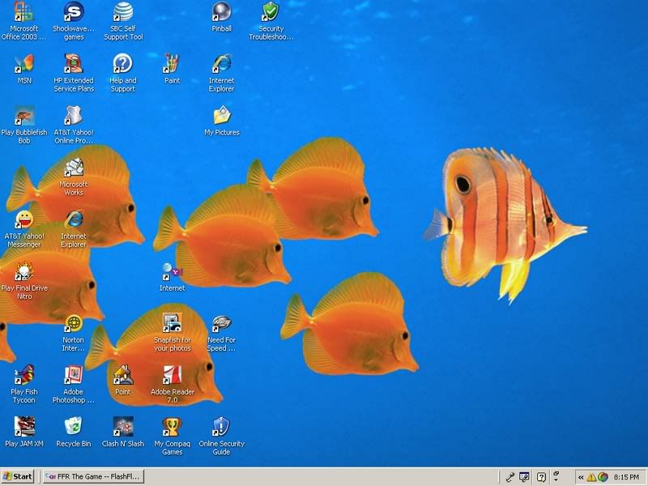Expand hidden system tray icons
Viewport: 648px width, 486px height.
(581, 477)
